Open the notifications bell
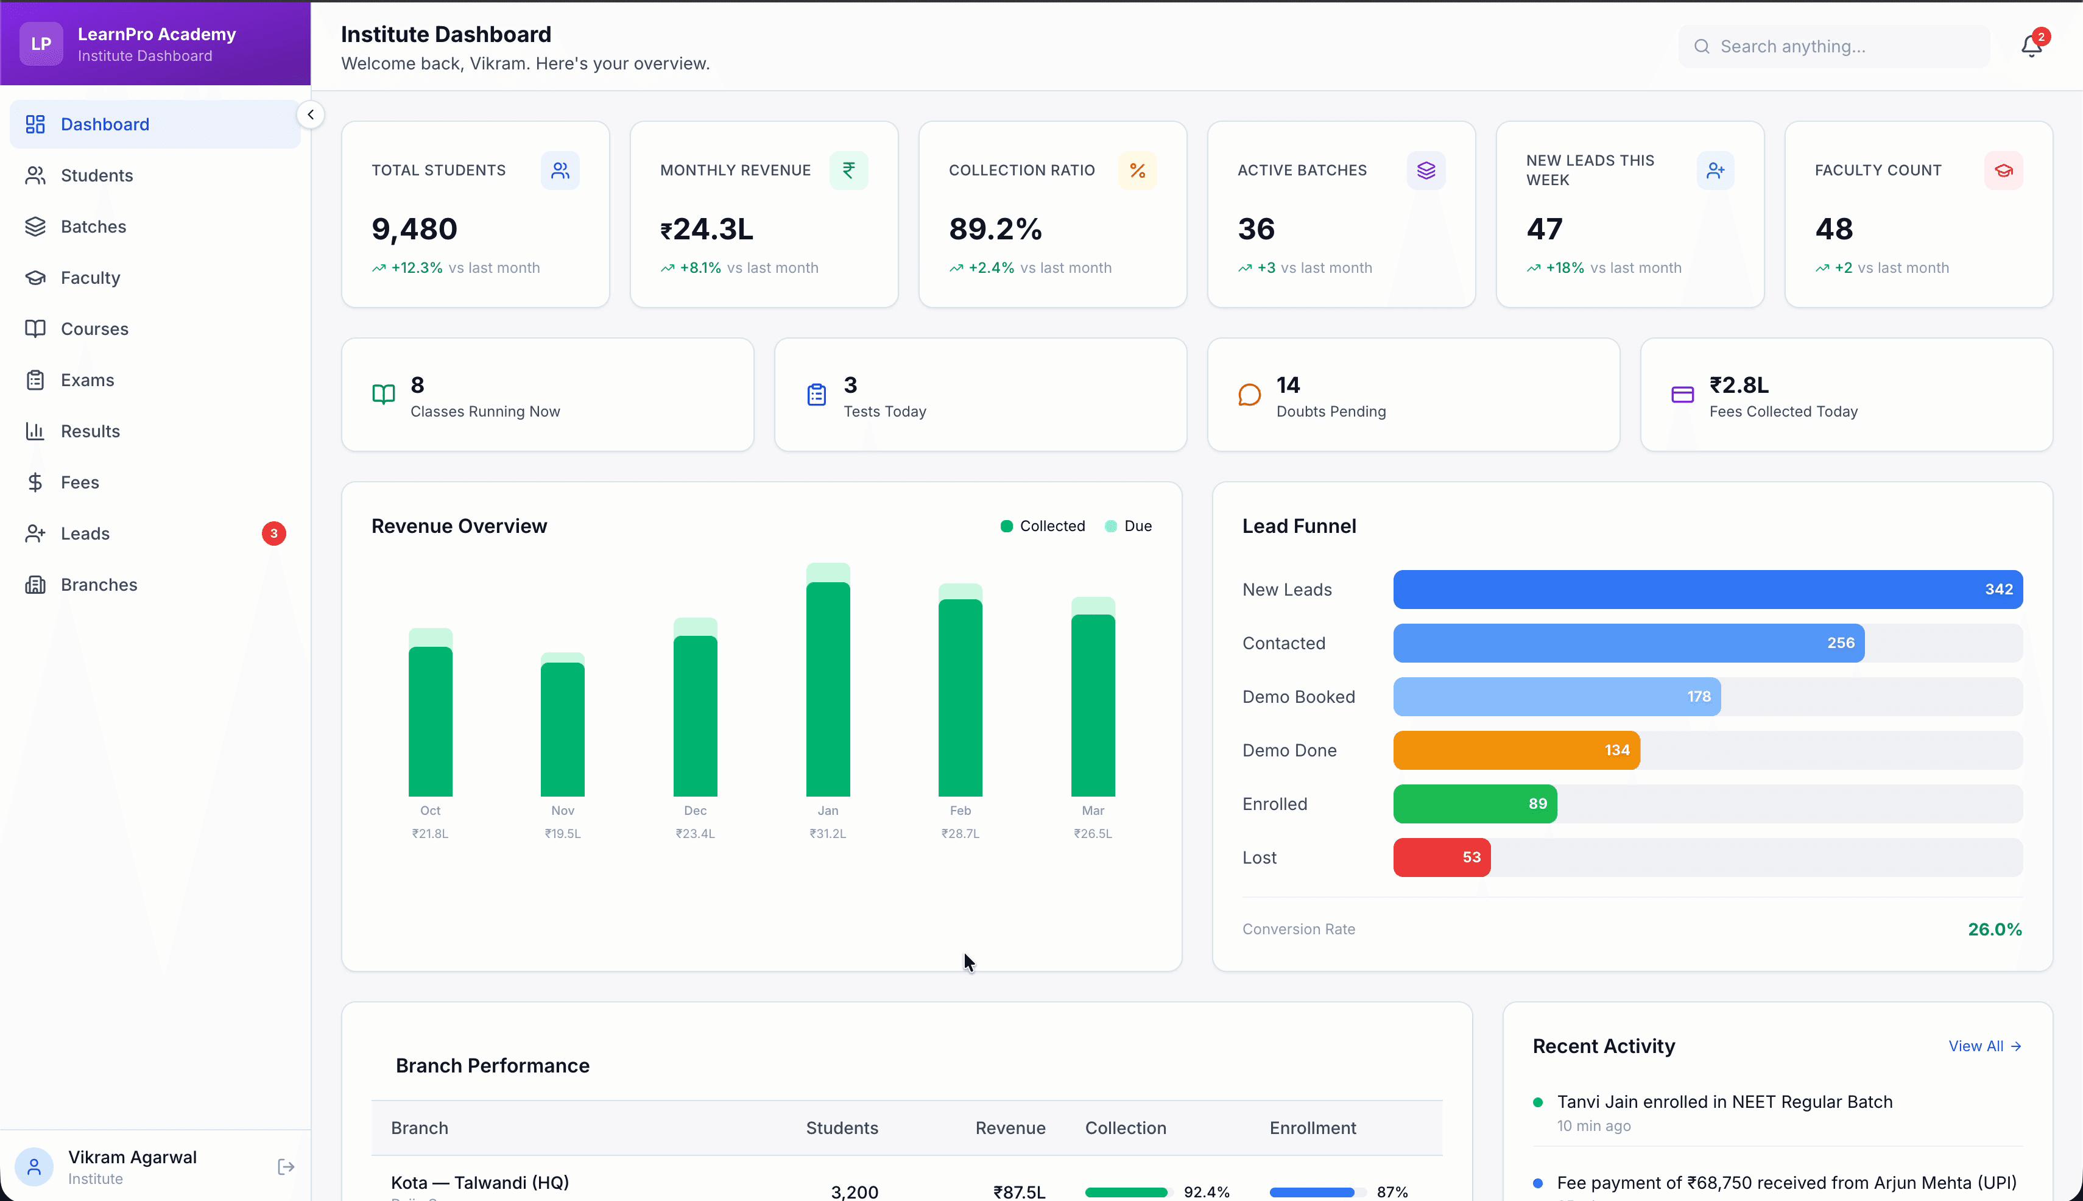 (2031, 45)
